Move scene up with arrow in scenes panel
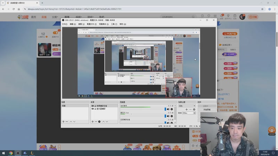 [x=71, y=122]
